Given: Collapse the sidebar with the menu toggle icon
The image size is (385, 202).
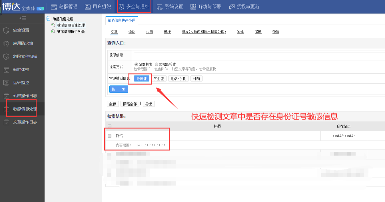Looking at the screenshot, I should point(23,18).
